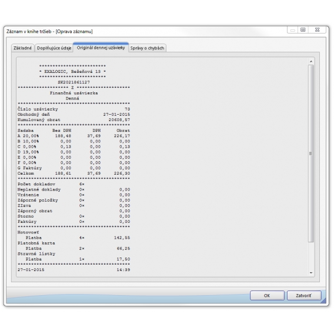Click the SK2021861127 tax number text

pyautogui.click(x=74, y=82)
